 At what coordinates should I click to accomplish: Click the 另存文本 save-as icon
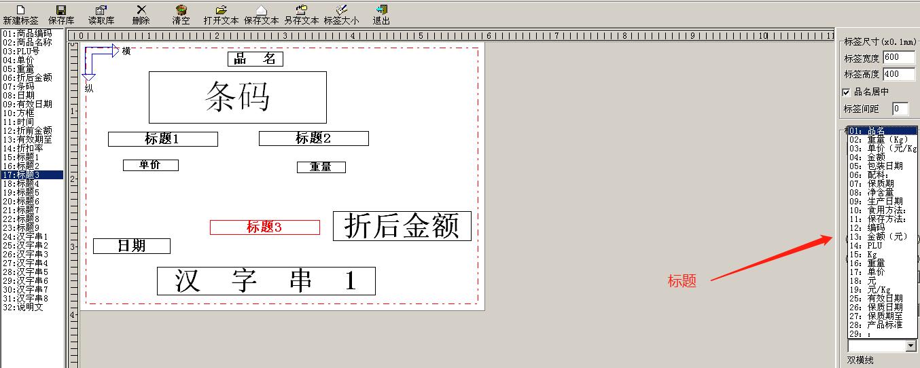pyautogui.click(x=301, y=10)
